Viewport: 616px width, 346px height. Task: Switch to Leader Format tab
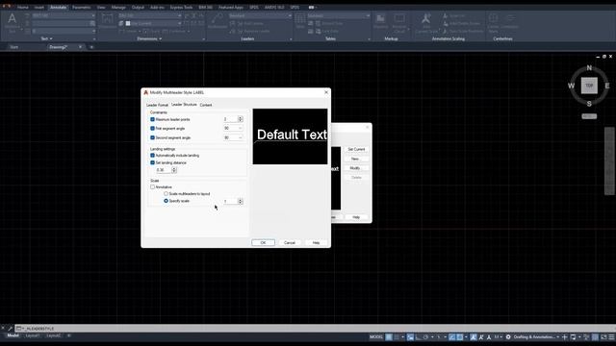click(157, 105)
